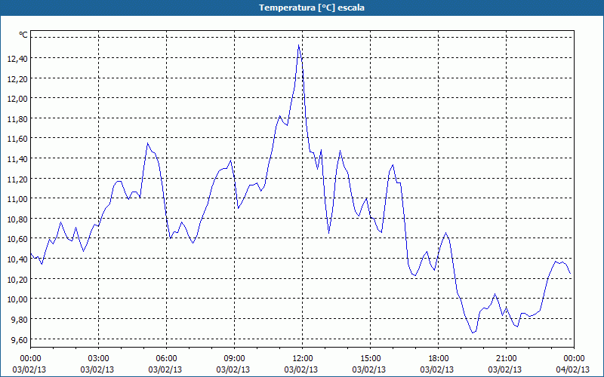Viewport: 604px width, 377px height.
Task: Click the 10,80 y-axis label
Action: pos(17,219)
